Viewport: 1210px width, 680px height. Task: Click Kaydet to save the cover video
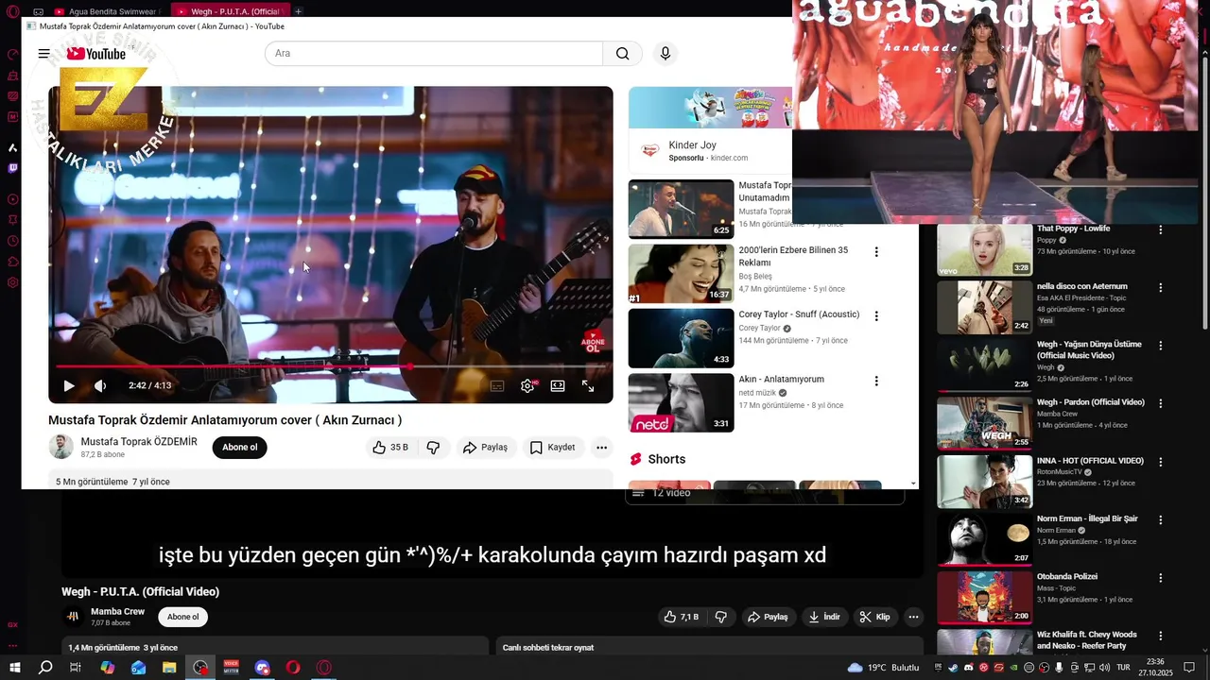tap(552, 447)
